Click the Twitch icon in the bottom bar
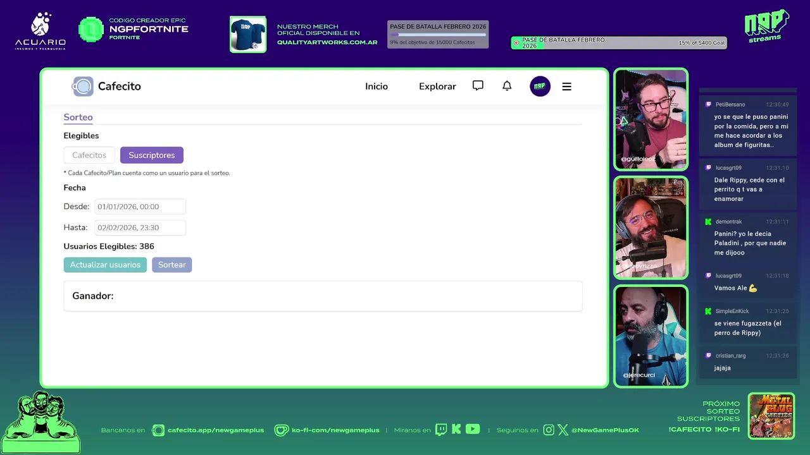This screenshot has width=810, height=455. 441,430
